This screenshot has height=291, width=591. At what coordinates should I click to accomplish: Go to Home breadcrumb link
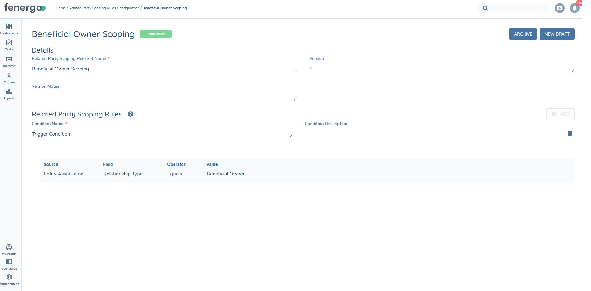coord(60,8)
